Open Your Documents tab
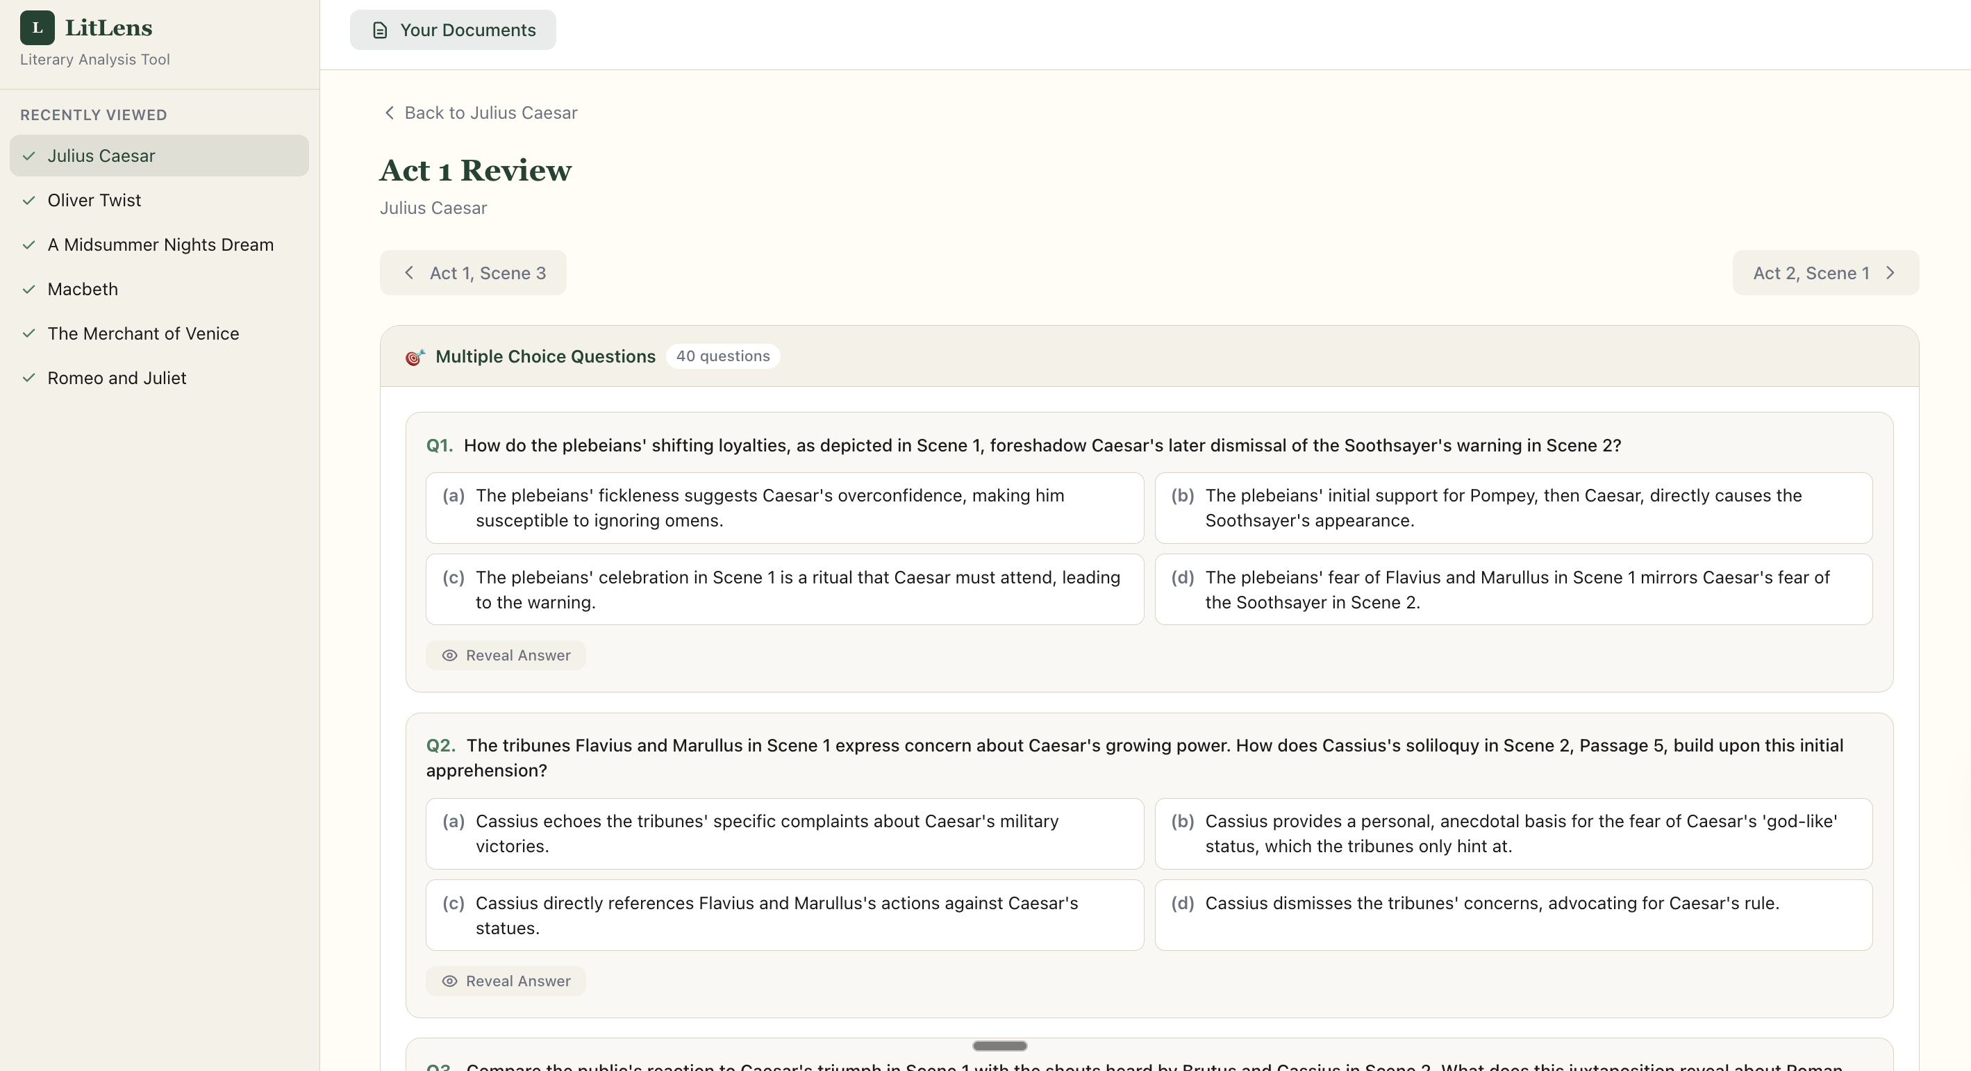Screen dimensions: 1971x1071 click(x=453, y=30)
